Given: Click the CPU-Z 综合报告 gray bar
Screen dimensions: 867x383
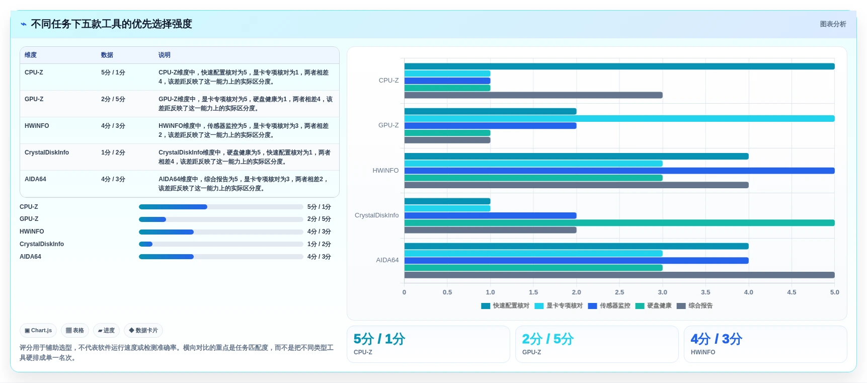Looking at the screenshot, I should coord(533,95).
